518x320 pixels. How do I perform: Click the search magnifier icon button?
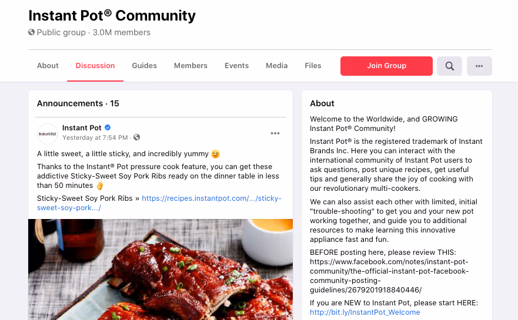tap(449, 66)
